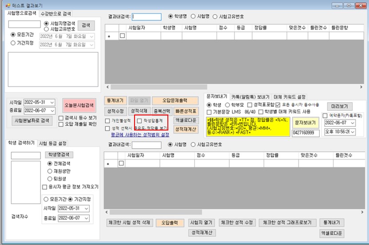
Task: Select 학생명 for the upper 결과내검색
Action: click(x=171, y=16)
